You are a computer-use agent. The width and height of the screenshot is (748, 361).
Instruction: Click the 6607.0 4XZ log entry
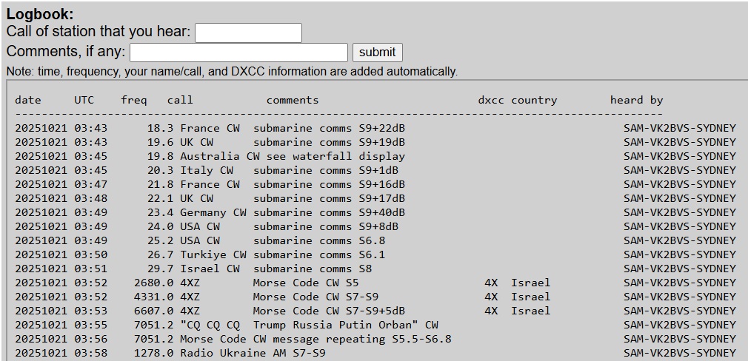point(375,311)
